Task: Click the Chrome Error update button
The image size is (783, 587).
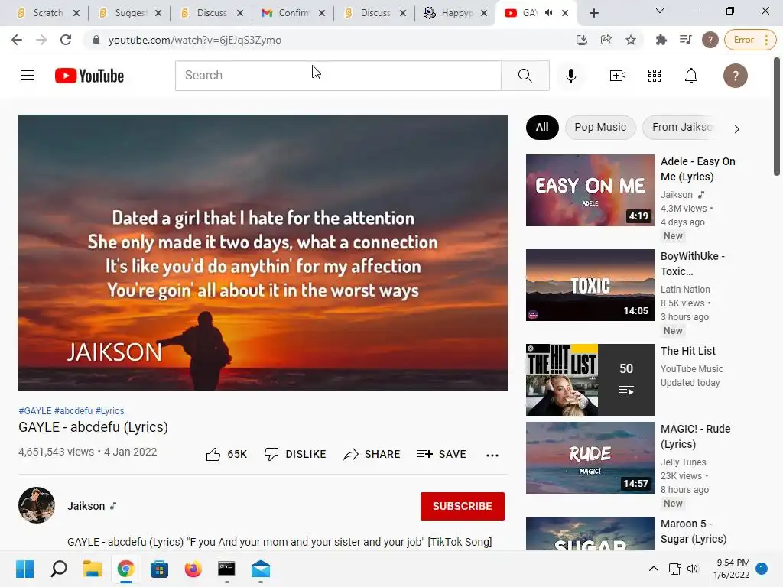Action: (751, 40)
